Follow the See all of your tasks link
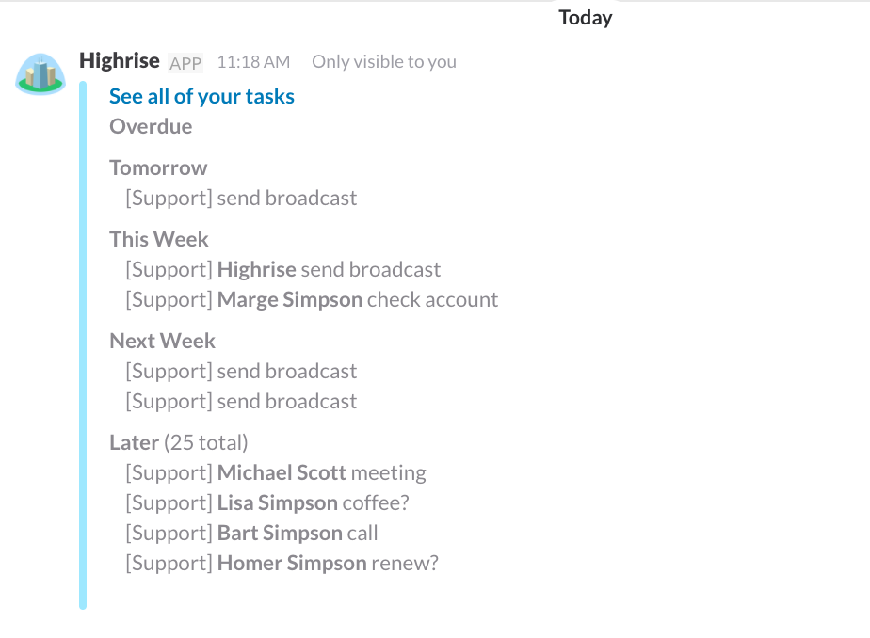870x638 pixels. point(201,95)
